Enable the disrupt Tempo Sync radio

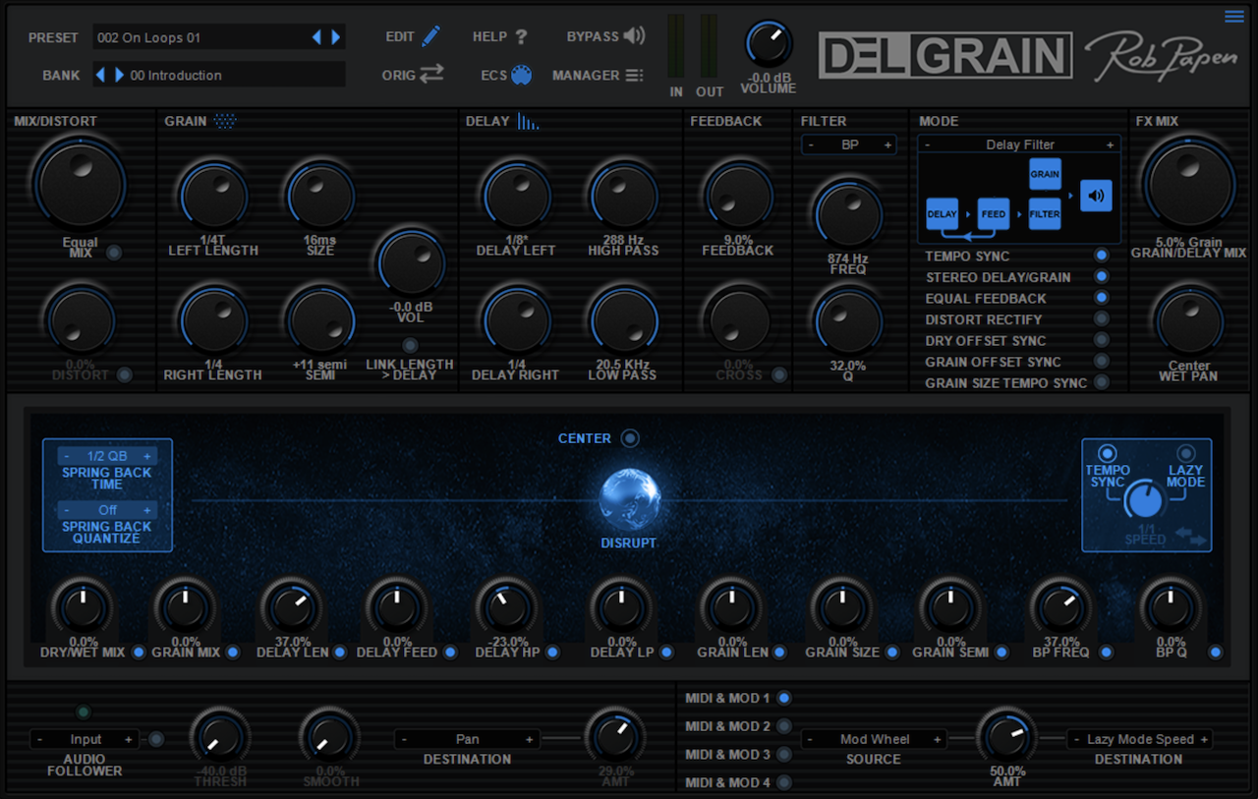click(1108, 453)
